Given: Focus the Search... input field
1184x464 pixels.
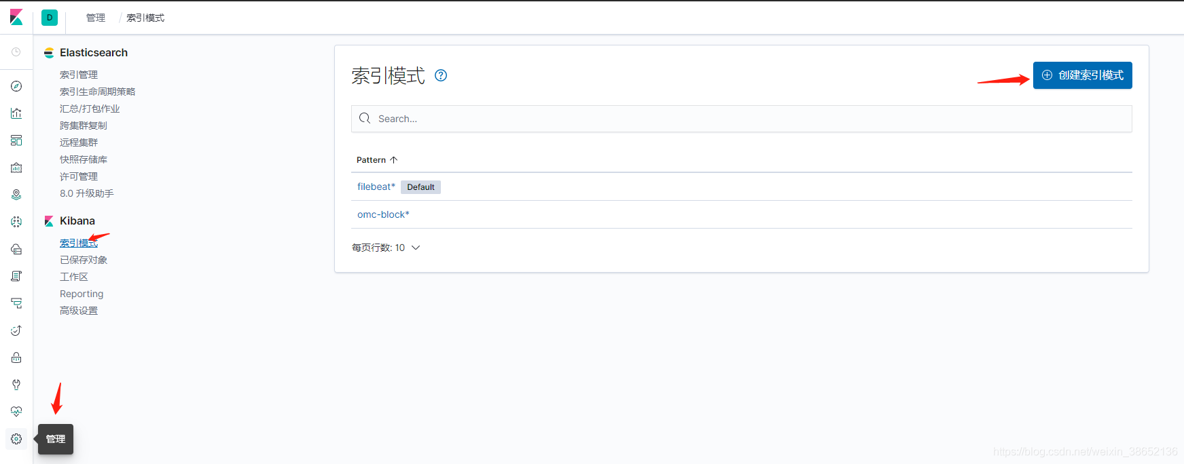Looking at the screenshot, I should point(741,119).
